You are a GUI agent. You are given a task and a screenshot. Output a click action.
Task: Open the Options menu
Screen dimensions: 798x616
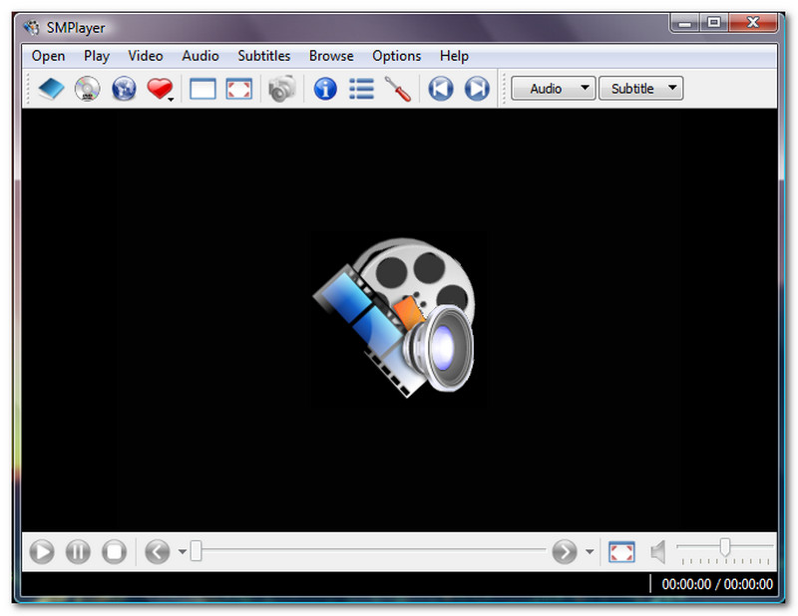tap(397, 56)
